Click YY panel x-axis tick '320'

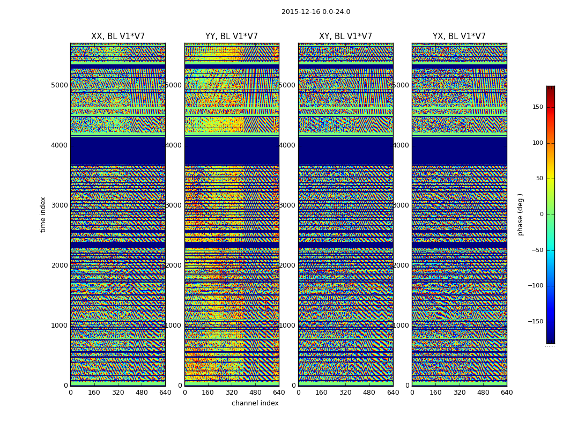(232, 393)
